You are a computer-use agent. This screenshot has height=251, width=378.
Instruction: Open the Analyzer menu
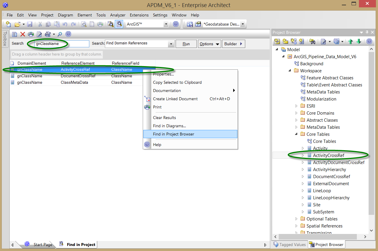117,15
